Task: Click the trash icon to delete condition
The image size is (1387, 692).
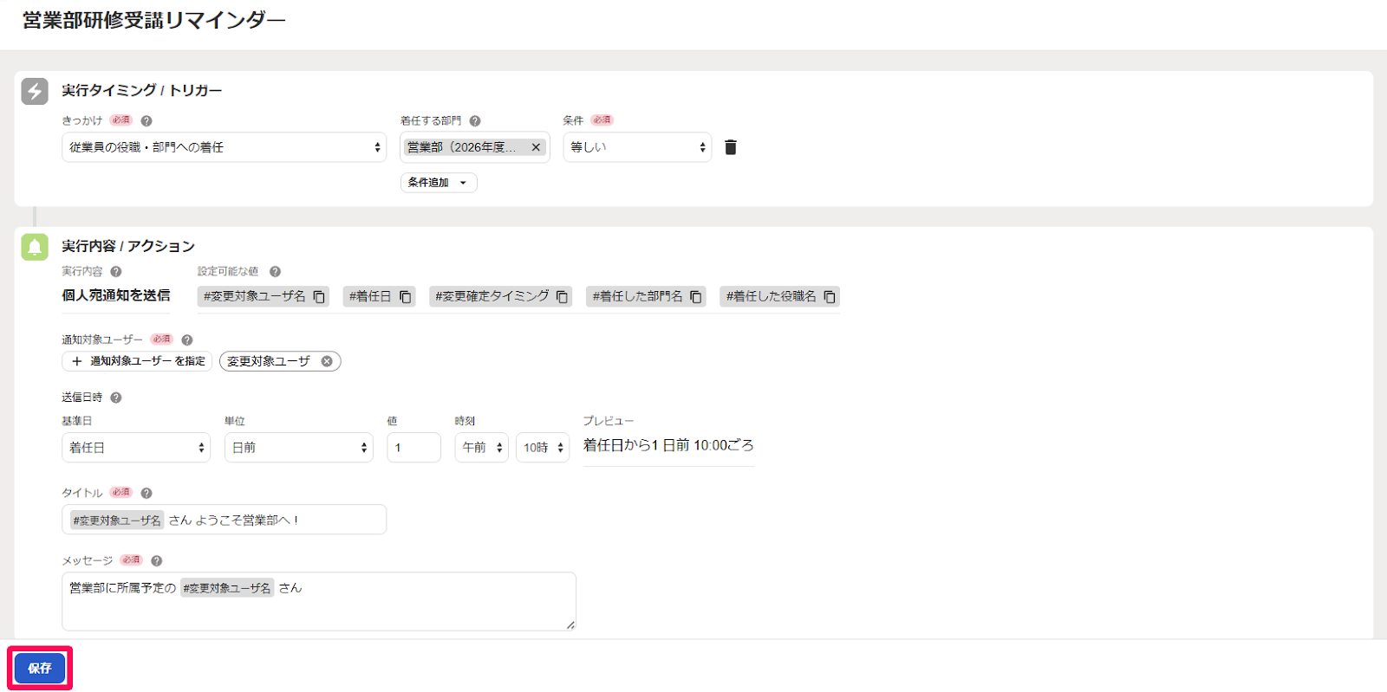Action: coord(731,147)
